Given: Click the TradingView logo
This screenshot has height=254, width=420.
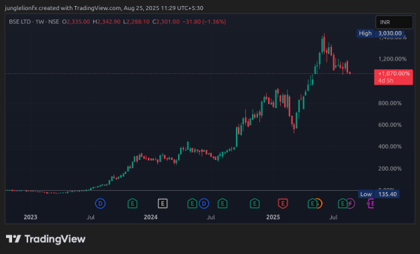Looking at the screenshot, I should [x=46, y=239].
